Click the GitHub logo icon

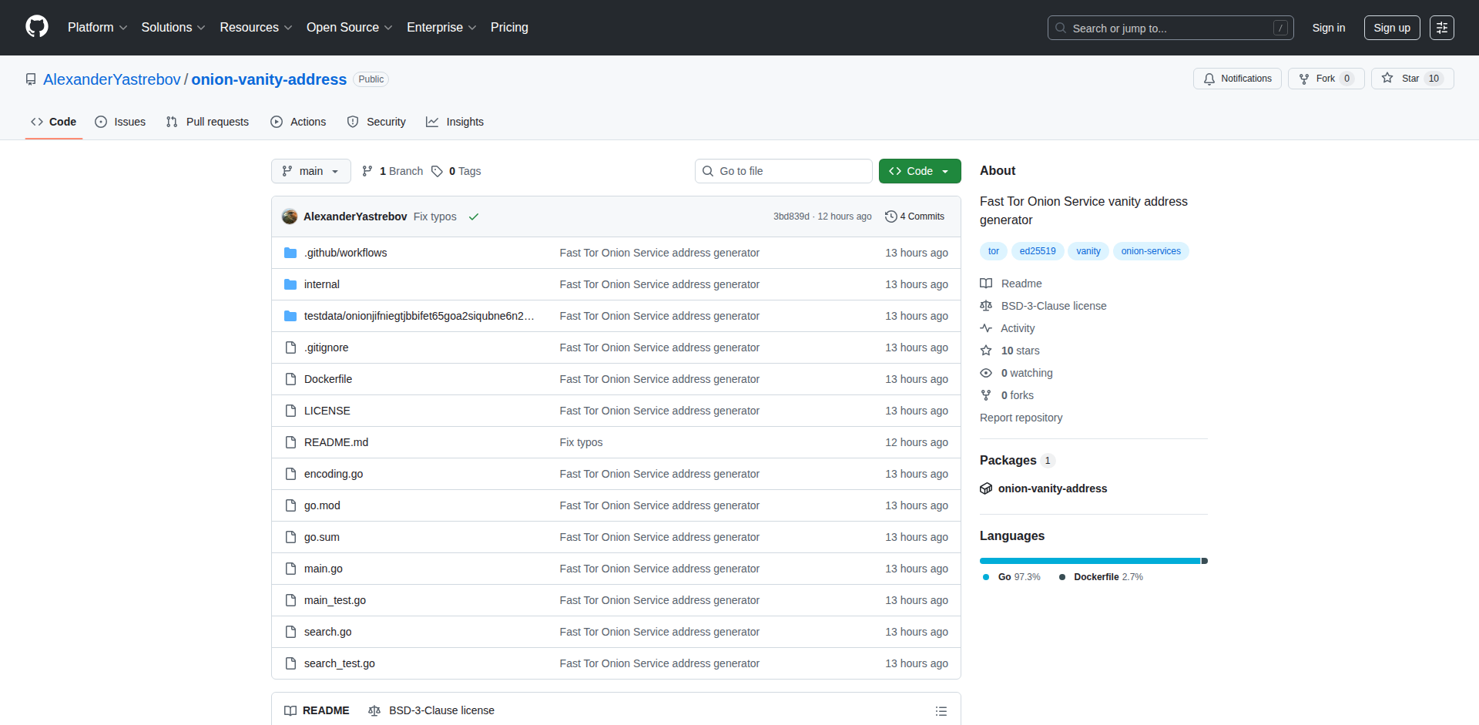click(37, 27)
